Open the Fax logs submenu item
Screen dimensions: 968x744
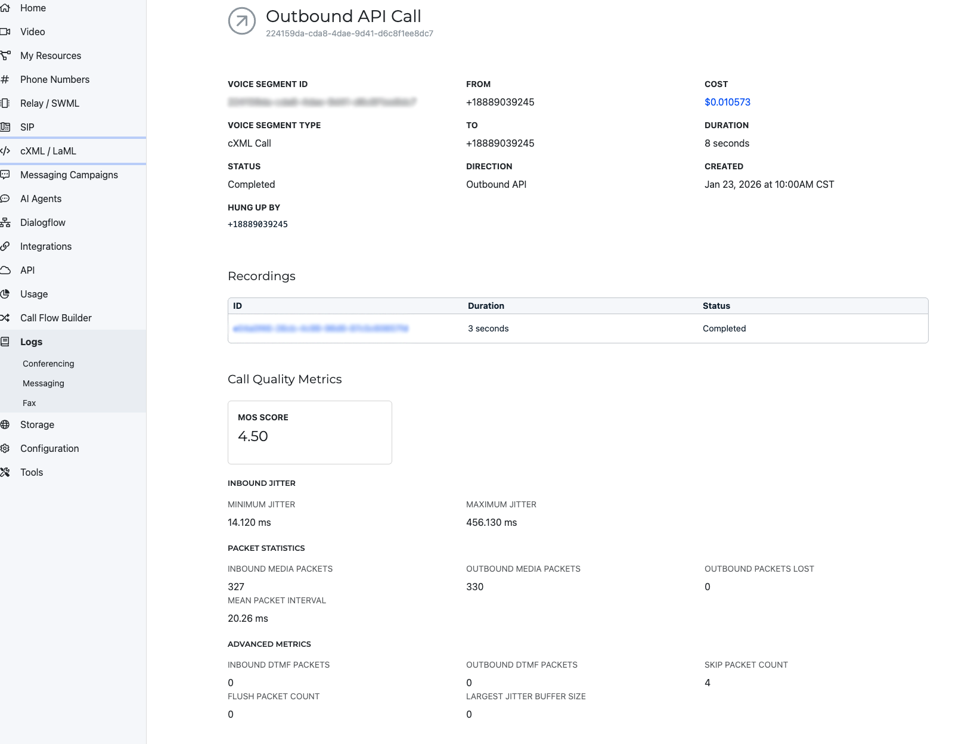(29, 403)
